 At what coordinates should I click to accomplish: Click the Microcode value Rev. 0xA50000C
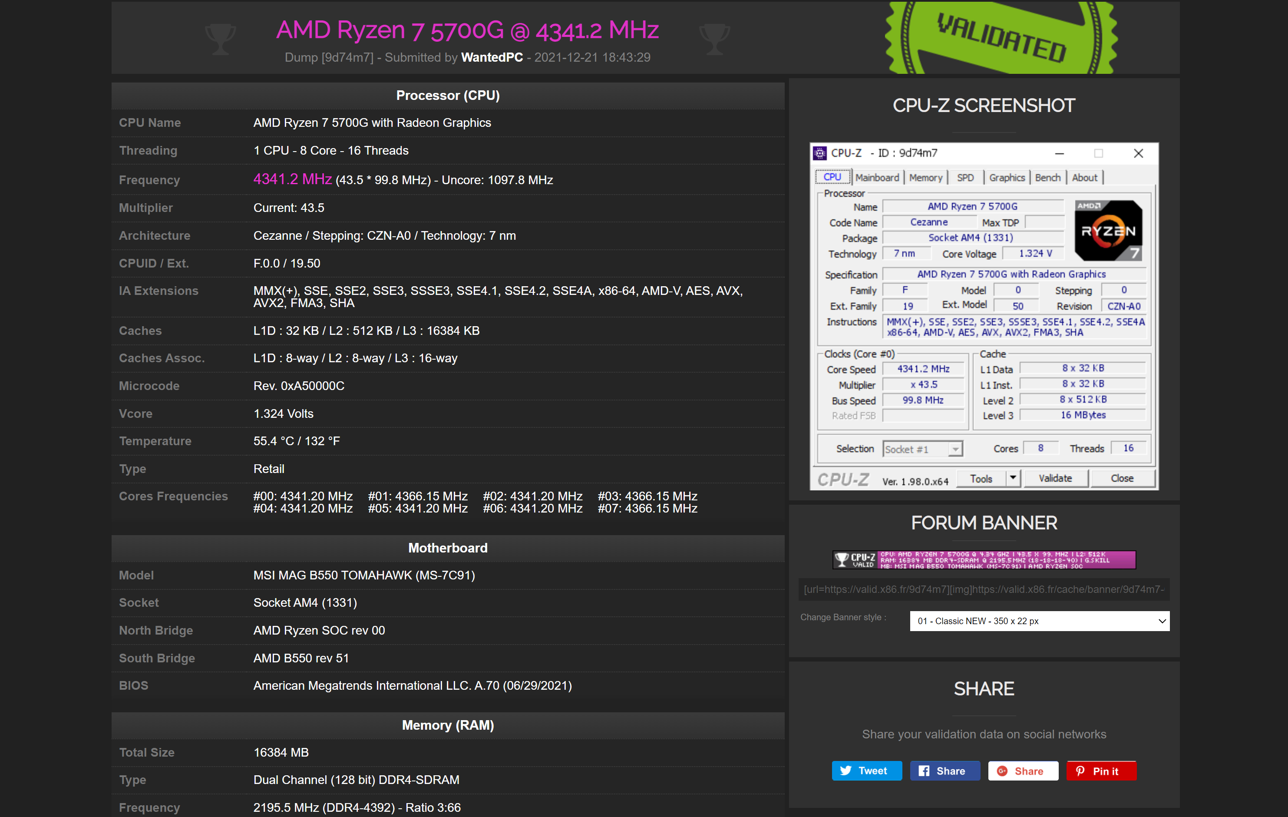point(298,386)
